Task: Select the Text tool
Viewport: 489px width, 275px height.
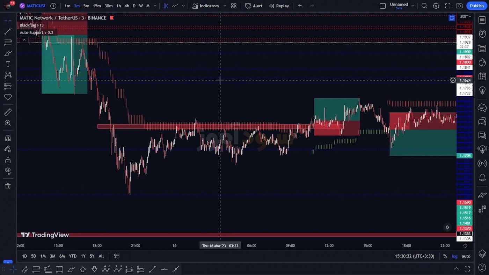Action: coord(8,64)
